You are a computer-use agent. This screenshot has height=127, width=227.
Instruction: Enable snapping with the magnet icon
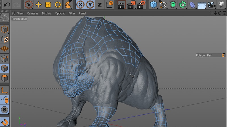(5, 122)
